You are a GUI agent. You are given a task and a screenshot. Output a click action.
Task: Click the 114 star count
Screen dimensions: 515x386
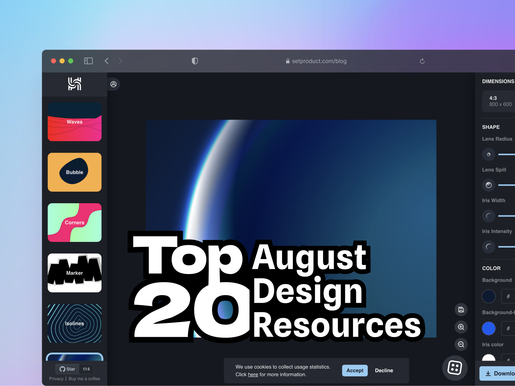(x=86, y=369)
